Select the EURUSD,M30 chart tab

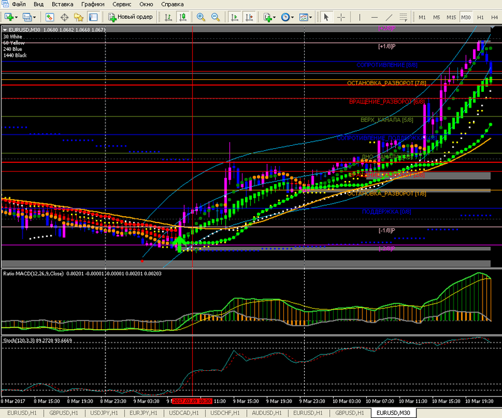tap(393, 413)
